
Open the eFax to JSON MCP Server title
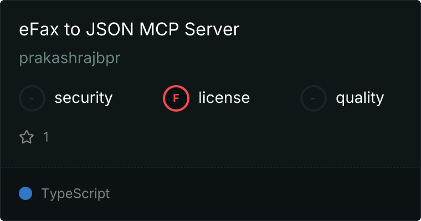tap(129, 29)
